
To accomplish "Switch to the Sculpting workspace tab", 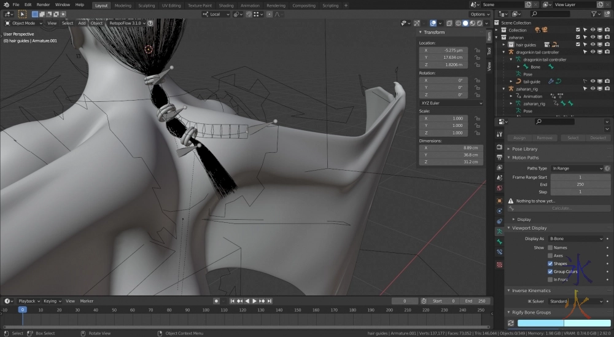I will (146, 6).
